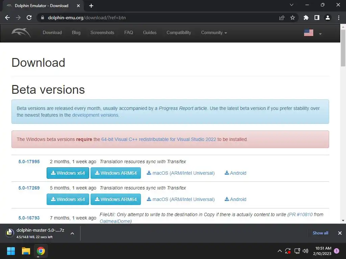The height and width of the screenshot is (259, 346).
Task: Open a new tab with the plus icon
Action: (91, 6)
